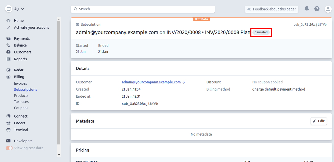This screenshot has height=162, width=334.
Task: Click the Home icon in sidebar
Action: click(9, 21)
